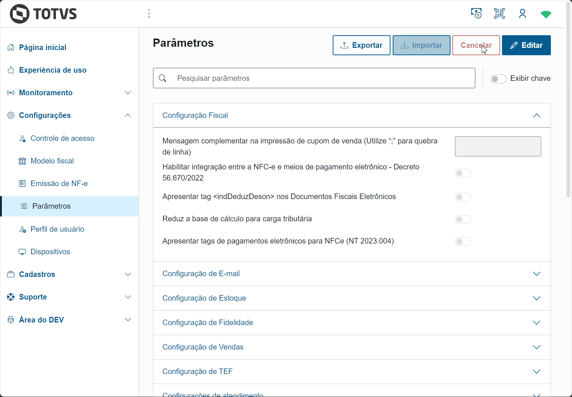Click the magnifier icon in search box

point(163,78)
